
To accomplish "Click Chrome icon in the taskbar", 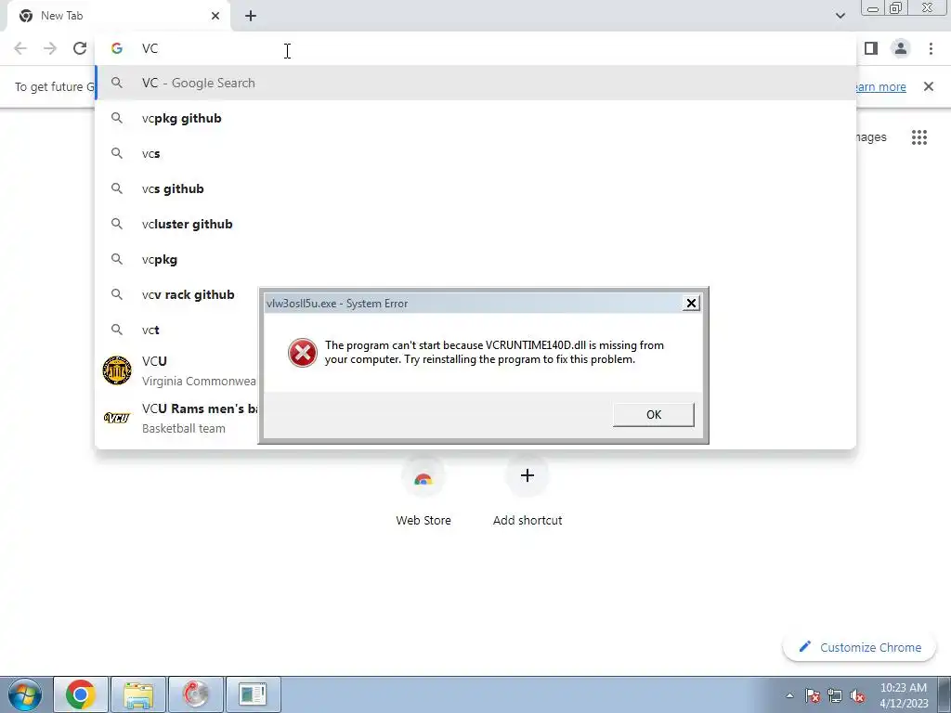I will [81, 694].
